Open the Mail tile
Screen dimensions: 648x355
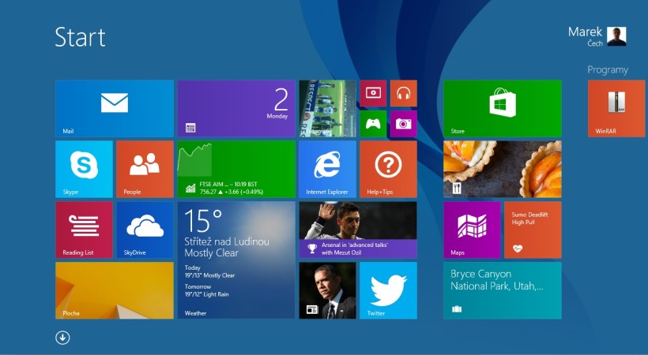pos(115,109)
